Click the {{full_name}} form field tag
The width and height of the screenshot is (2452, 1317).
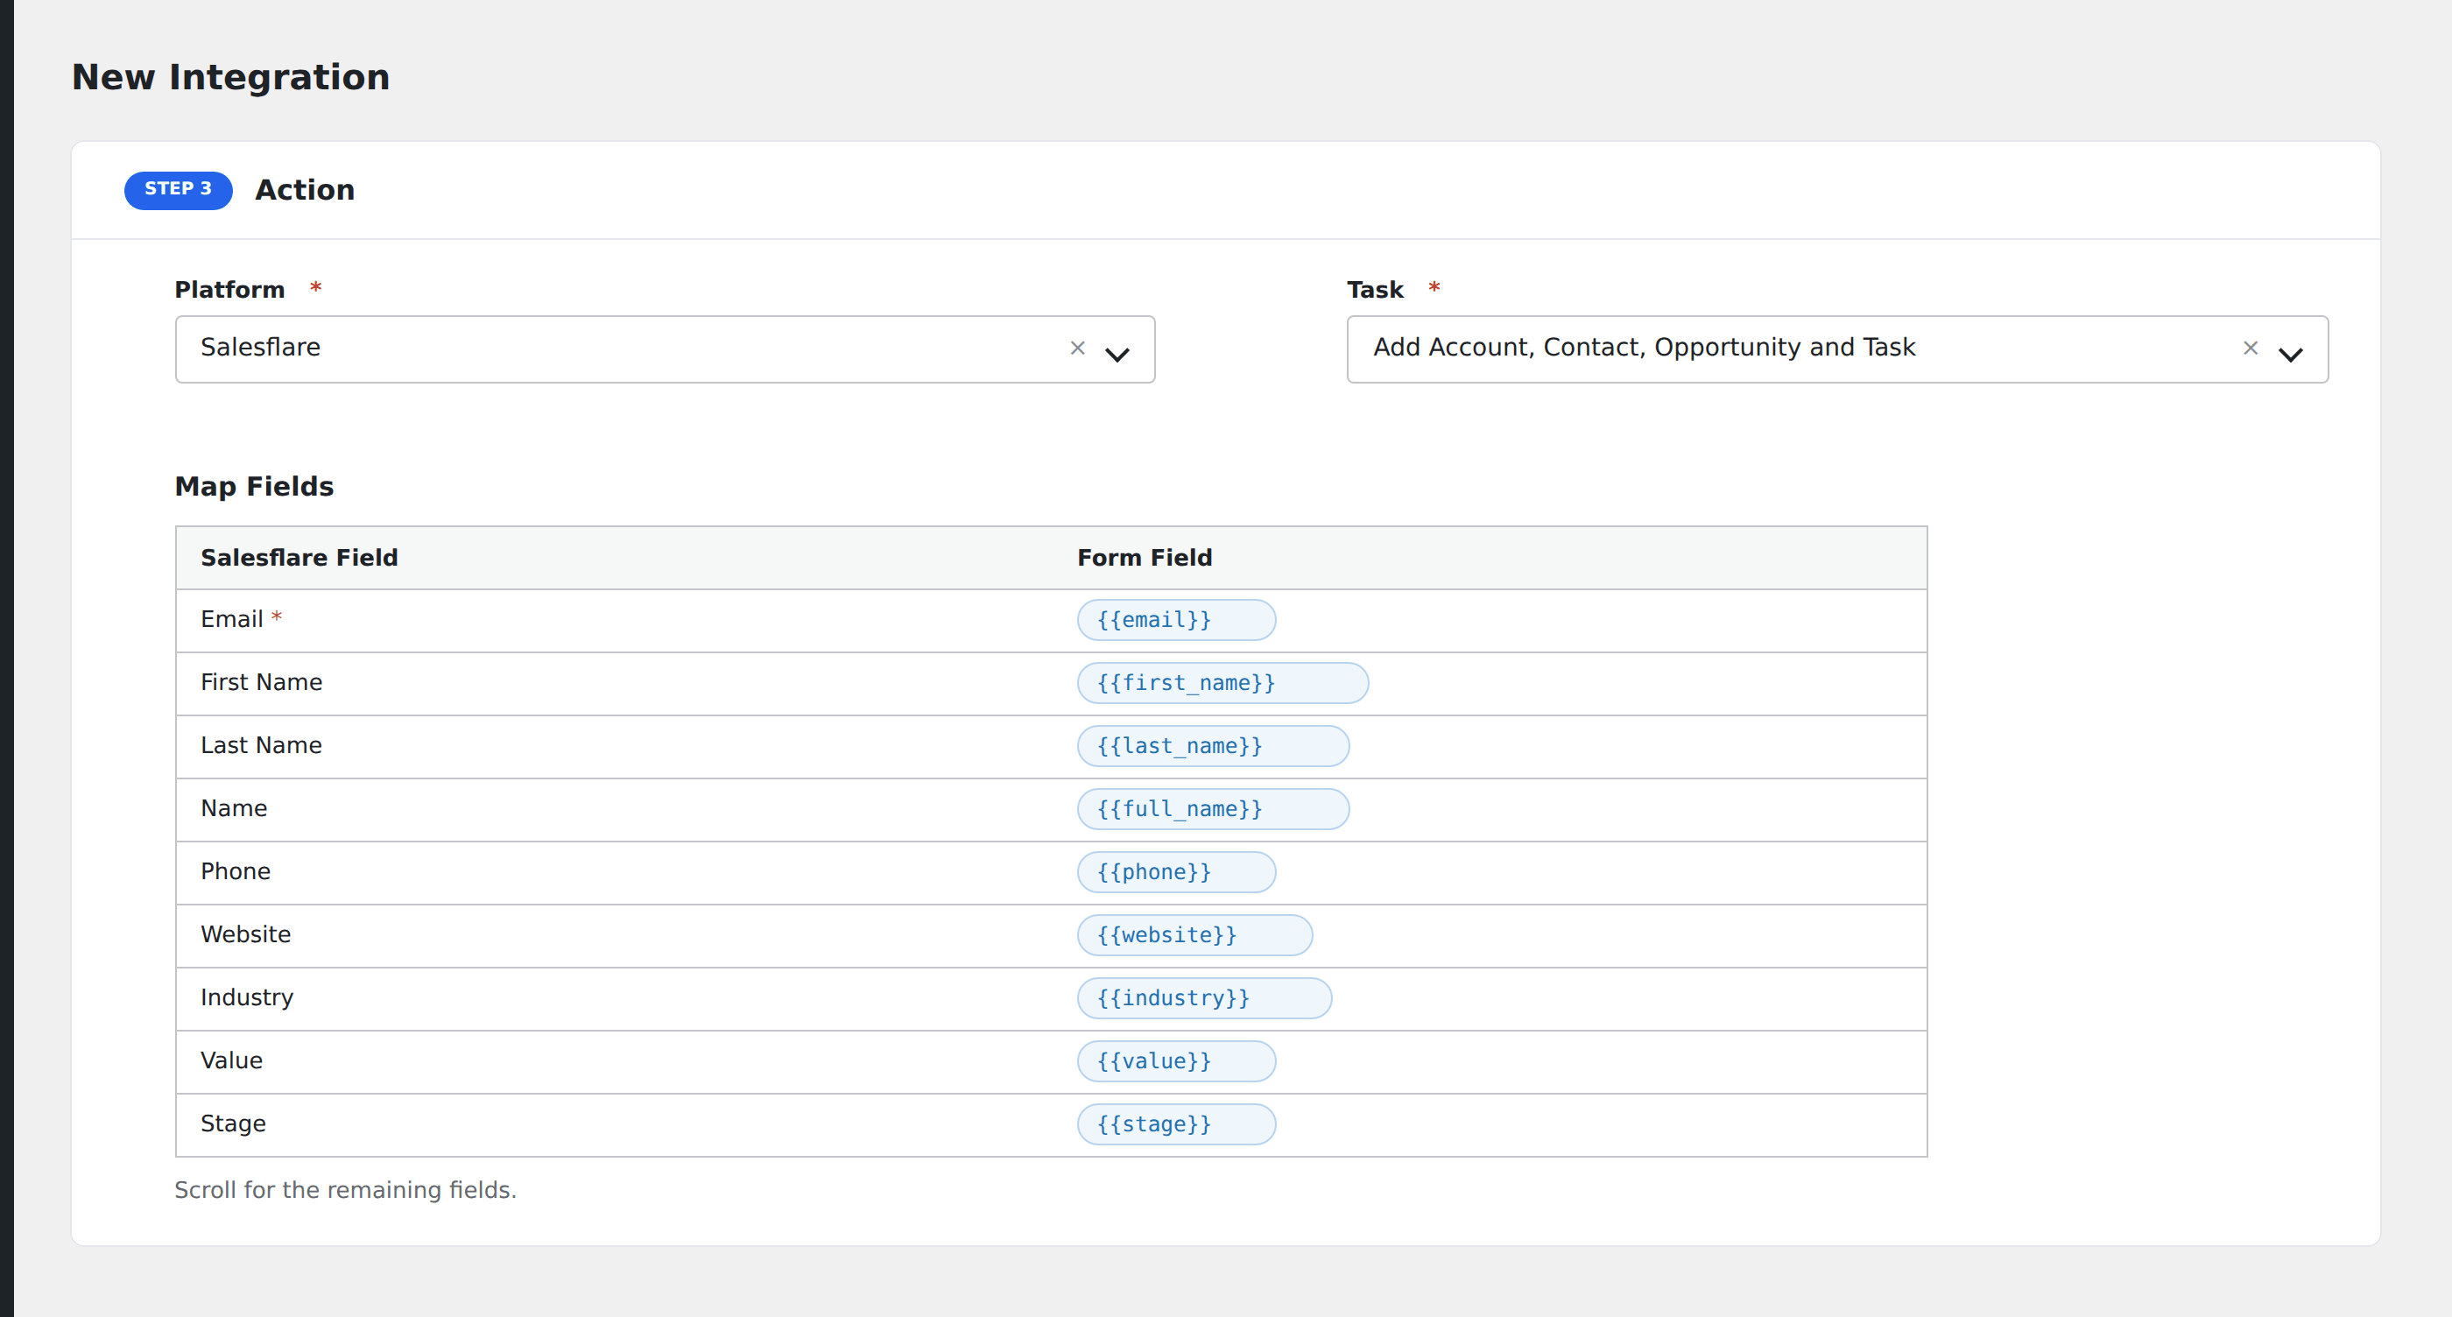tap(1214, 809)
